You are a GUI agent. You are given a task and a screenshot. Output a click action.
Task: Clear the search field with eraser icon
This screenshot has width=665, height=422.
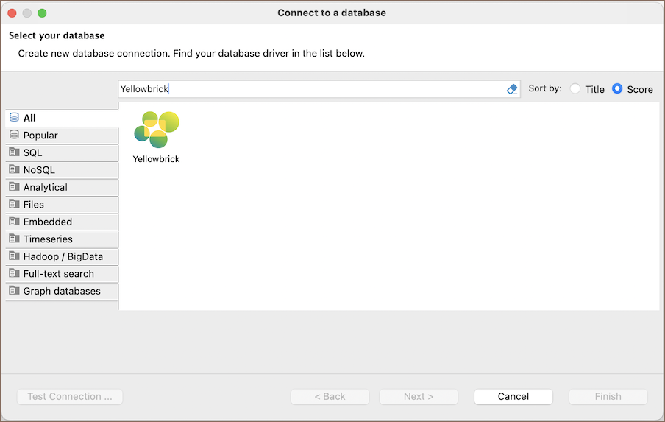(x=512, y=89)
